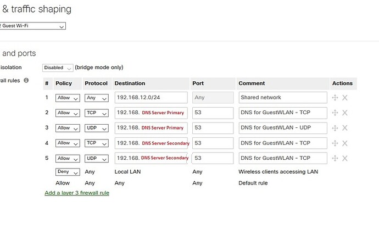Click the 192.168.12.0/24 destination field
The height and width of the screenshot is (235, 379).
pos(151,98)
